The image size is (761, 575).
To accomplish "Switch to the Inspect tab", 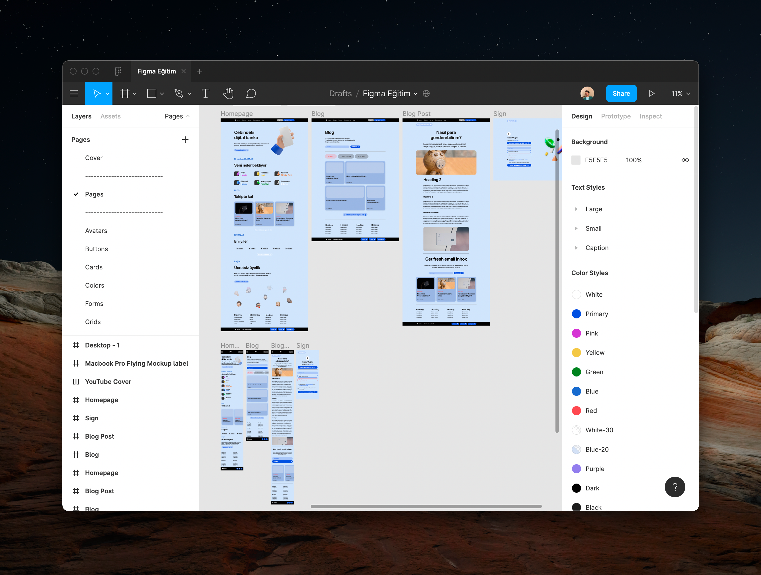I will tap(651, 116).
